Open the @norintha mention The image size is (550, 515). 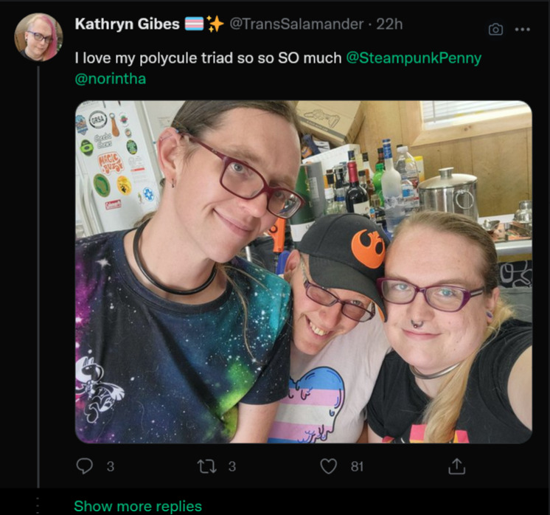(x=110, y=79)
